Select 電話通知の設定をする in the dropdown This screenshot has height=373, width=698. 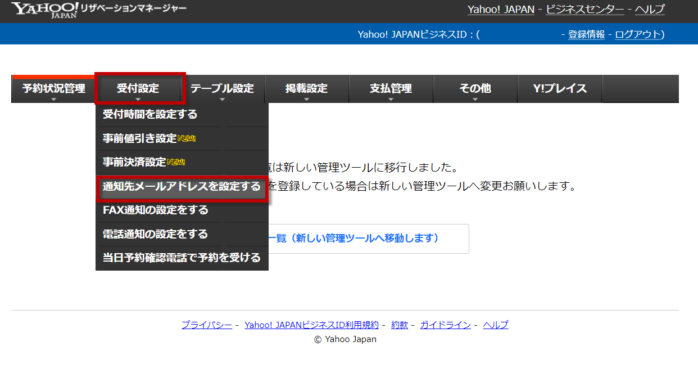[x=182, y=234]
